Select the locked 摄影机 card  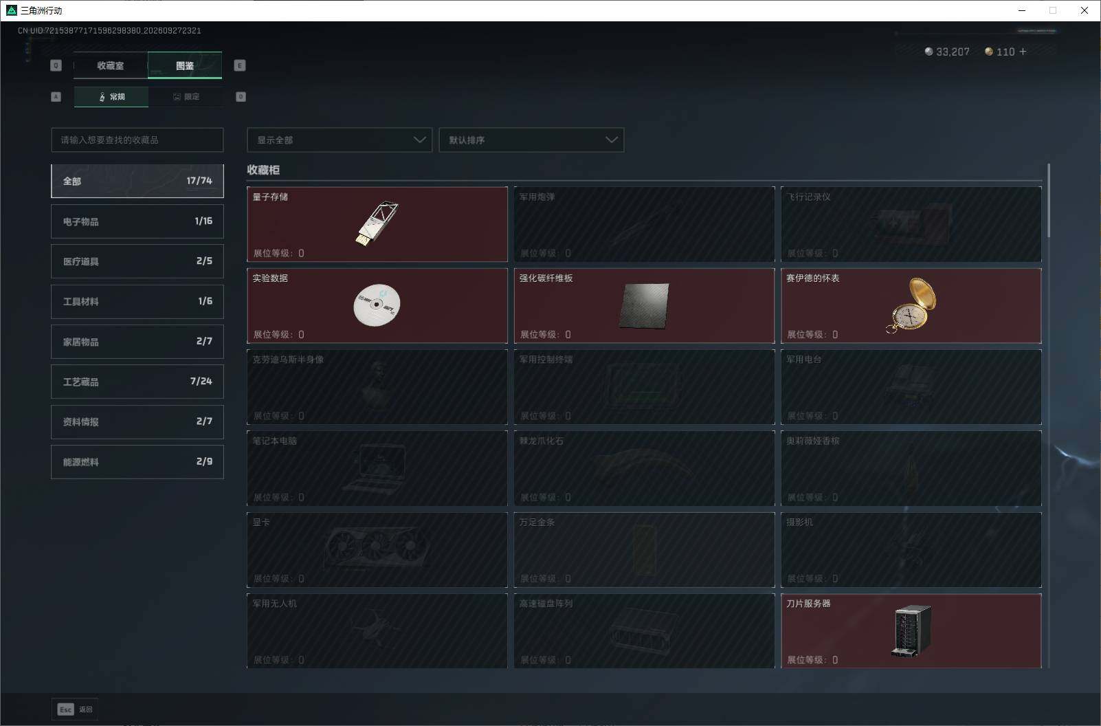911,549
